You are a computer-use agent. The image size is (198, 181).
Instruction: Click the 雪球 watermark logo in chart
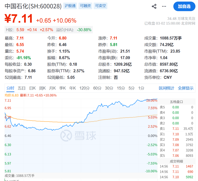pyautogui.click(x=74, y=136)
